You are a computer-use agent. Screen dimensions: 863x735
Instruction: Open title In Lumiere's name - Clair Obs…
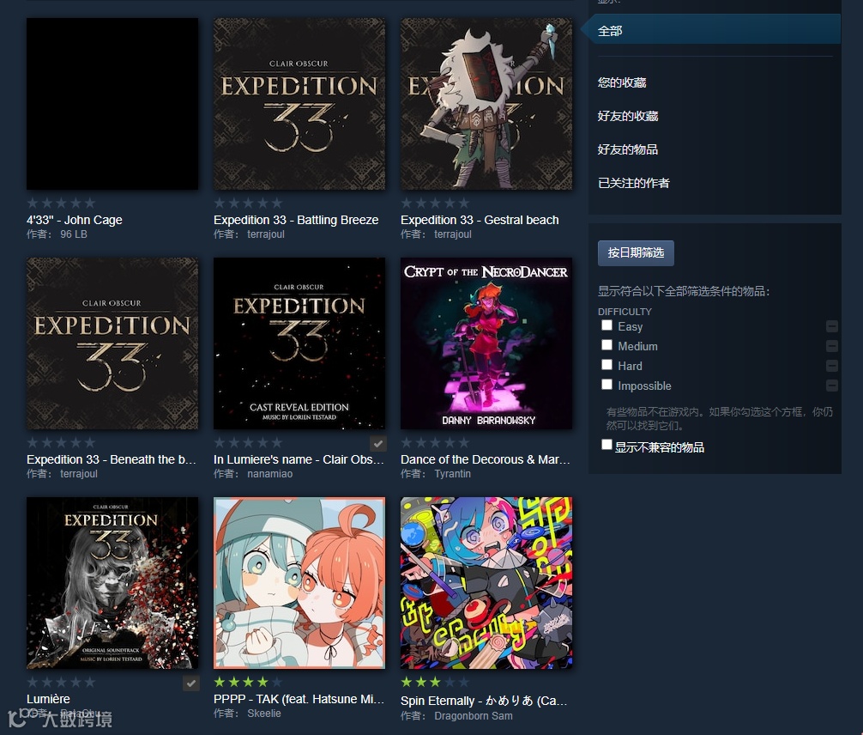[x=299, y=459]
